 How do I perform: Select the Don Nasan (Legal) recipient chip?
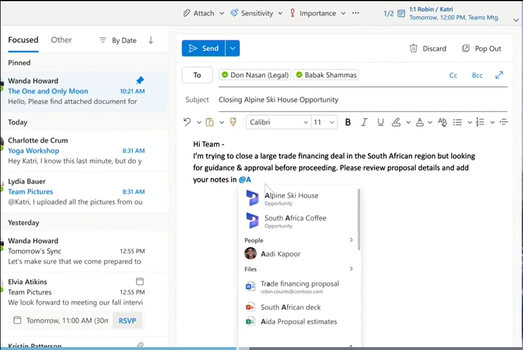pos(255,75)
